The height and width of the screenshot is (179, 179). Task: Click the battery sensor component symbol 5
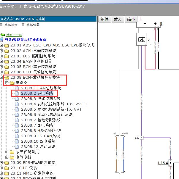[142, 39]
